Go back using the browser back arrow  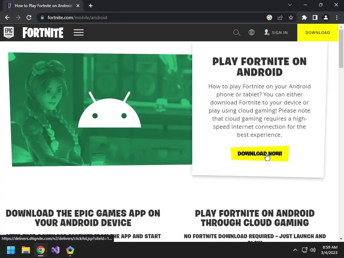(7, 17)
